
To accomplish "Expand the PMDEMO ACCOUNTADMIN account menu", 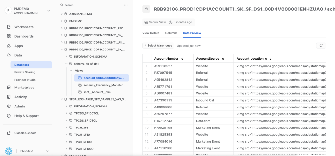I will [49, 11].
